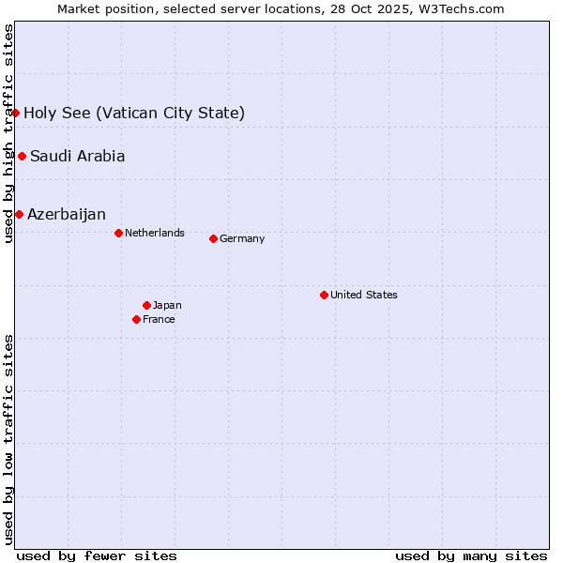Click the United States data point marker

point(324,295)
